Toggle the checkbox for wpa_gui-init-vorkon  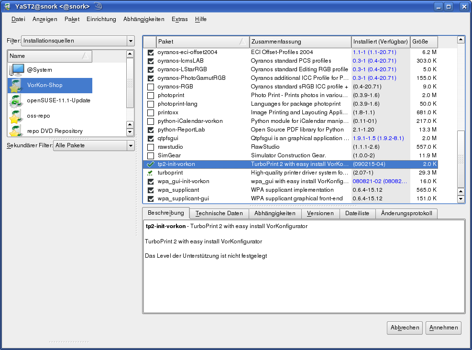pos(151,182)
